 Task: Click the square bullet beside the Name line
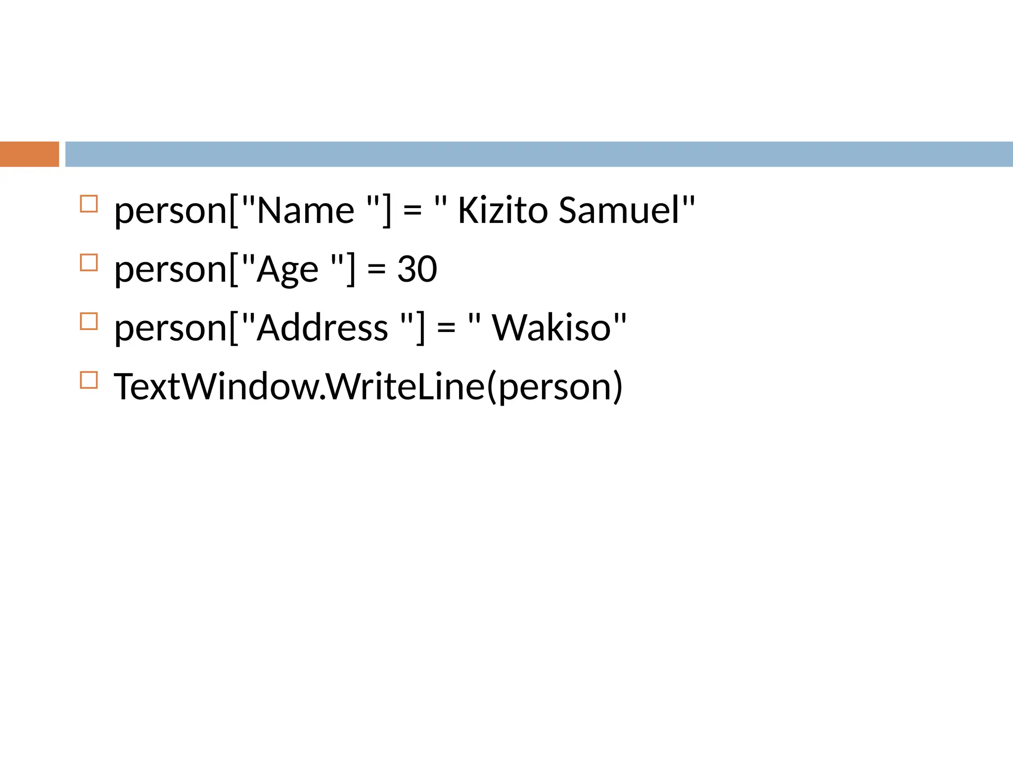point(89,204)
